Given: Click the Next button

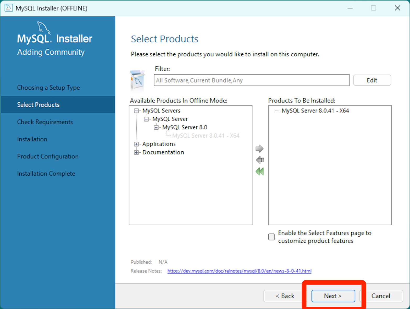Looking at the screenshot, I should click(x=333, y=296).
